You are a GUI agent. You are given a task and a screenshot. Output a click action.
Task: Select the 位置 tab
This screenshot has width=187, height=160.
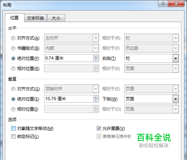click(15, 18)
